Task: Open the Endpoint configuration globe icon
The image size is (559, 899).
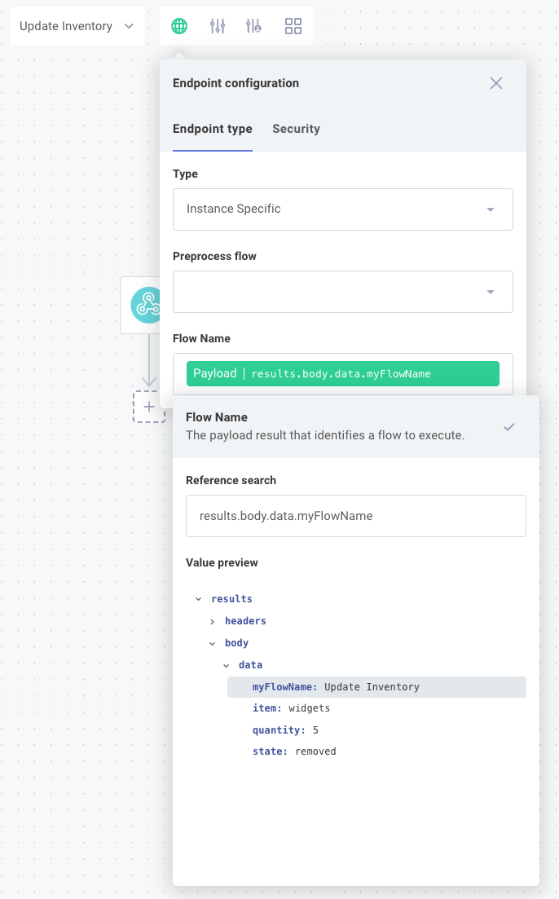Action: click(178, 25)
